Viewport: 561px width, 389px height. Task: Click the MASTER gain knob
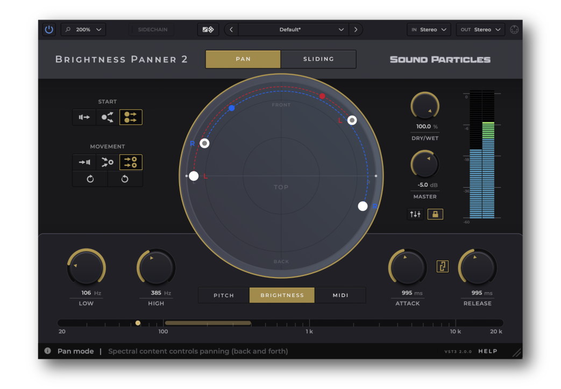click(x=425, y=164)
